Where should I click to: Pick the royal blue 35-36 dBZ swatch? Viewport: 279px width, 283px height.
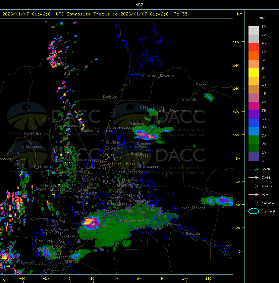[254, 123]
